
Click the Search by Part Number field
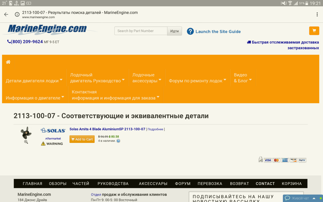(x=141, y=31)
